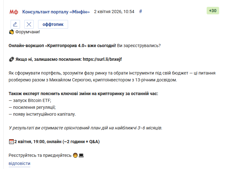The image size is (231, 169).
Task: Open the https://surl.li/bnxejf URL
Action: coord(102,59)
